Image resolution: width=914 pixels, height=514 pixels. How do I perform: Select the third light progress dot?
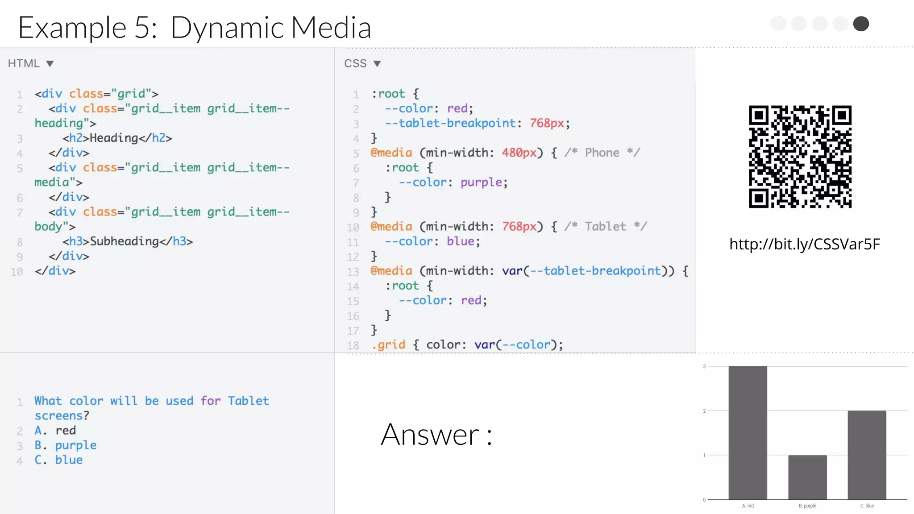pyautogui.click(x=820, y=24)
